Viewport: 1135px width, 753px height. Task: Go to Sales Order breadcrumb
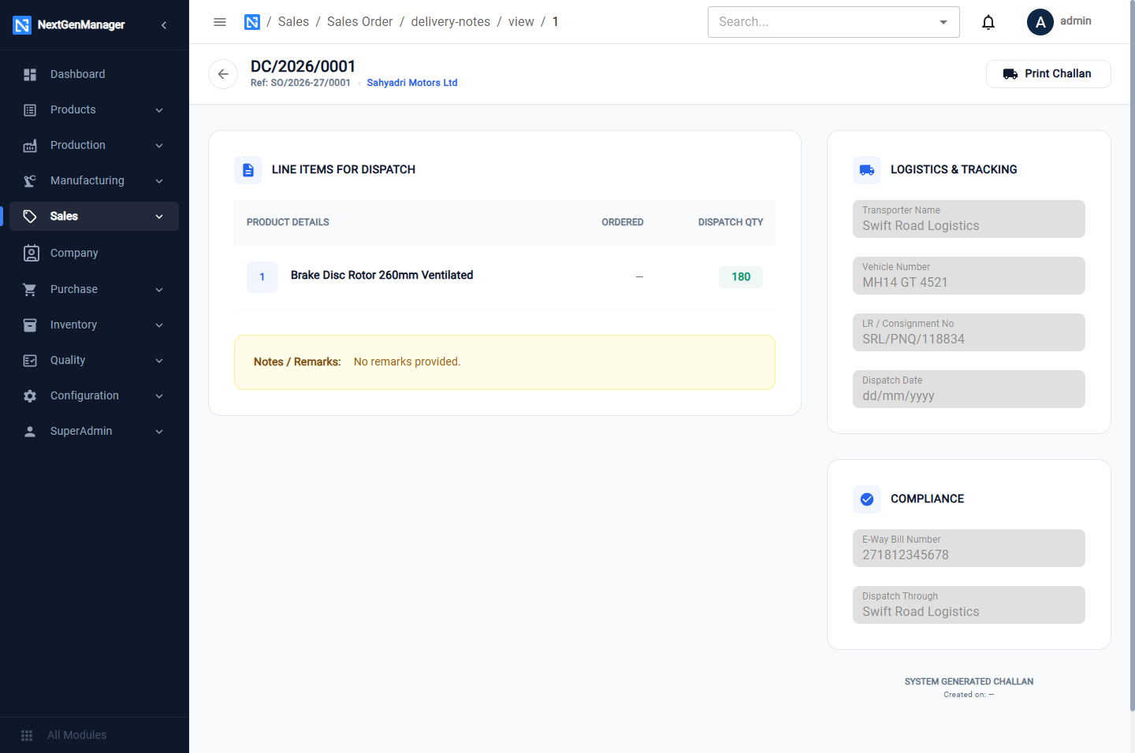click(x=359, y=22)
